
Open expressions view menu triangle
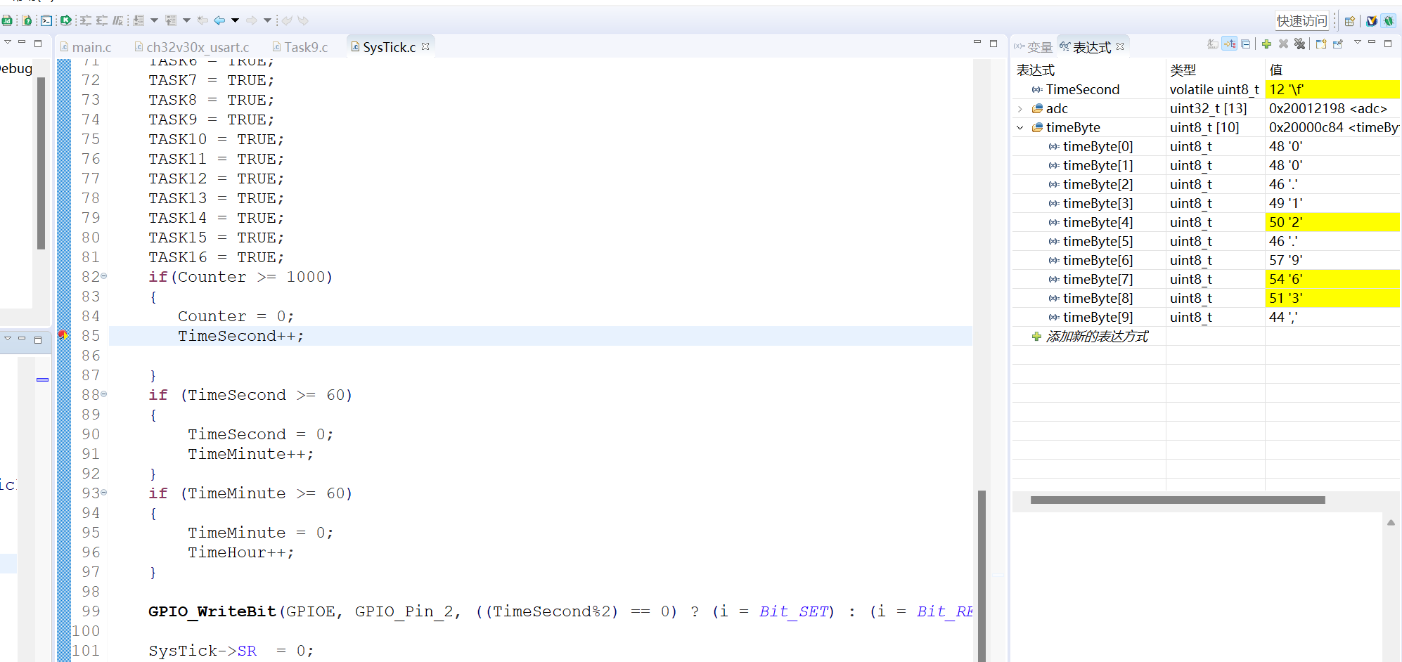1358,42
